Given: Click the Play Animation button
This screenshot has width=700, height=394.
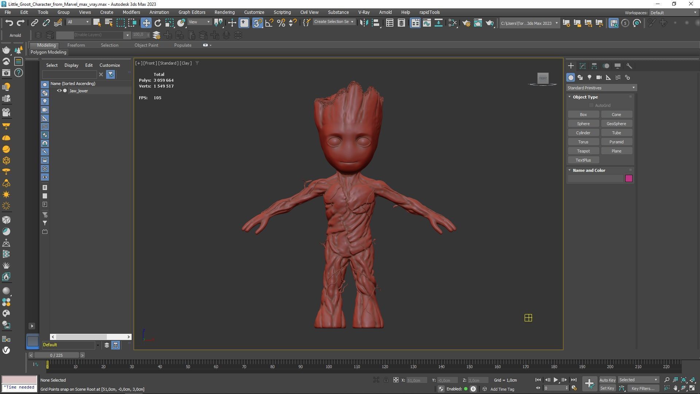Looking at the screenshot, I should (556, 380).
